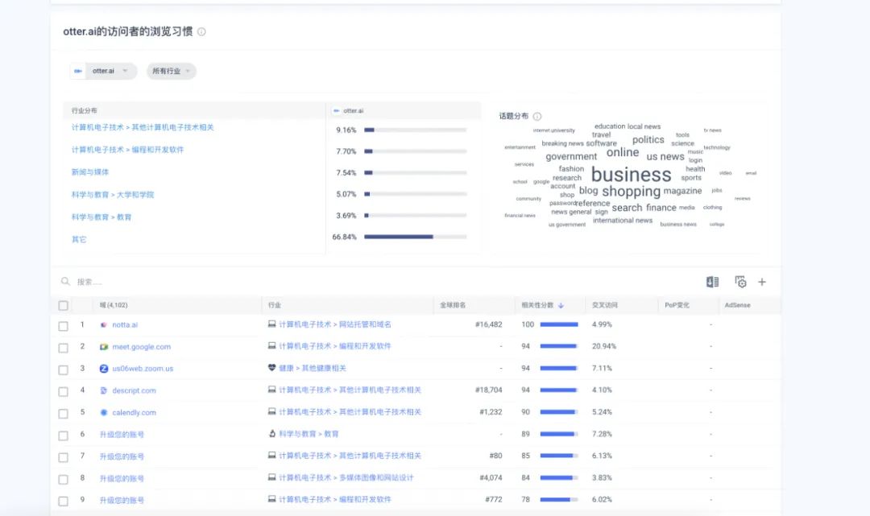Click 升级您的账号 link in row 6
The width and height of the screenshot is (870, 516).
click(122, 435)
